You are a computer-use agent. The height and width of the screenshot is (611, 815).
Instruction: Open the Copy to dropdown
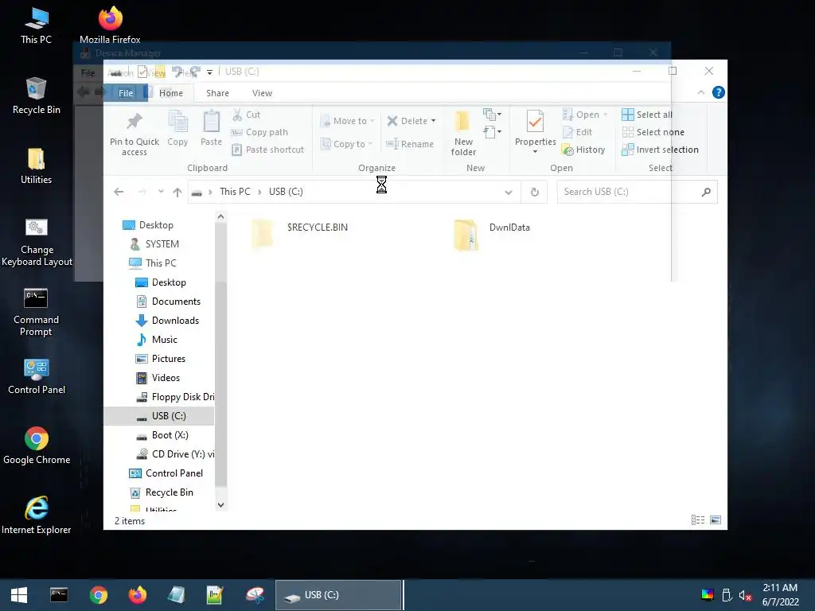pyautogui.click(x=347, y=144)
